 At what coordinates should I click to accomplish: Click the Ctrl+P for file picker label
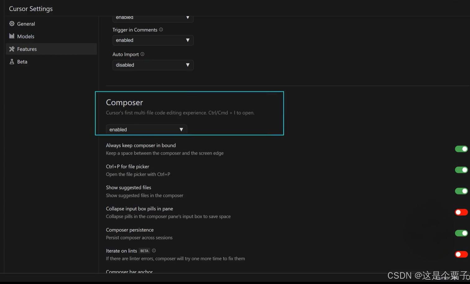[127, 167]
